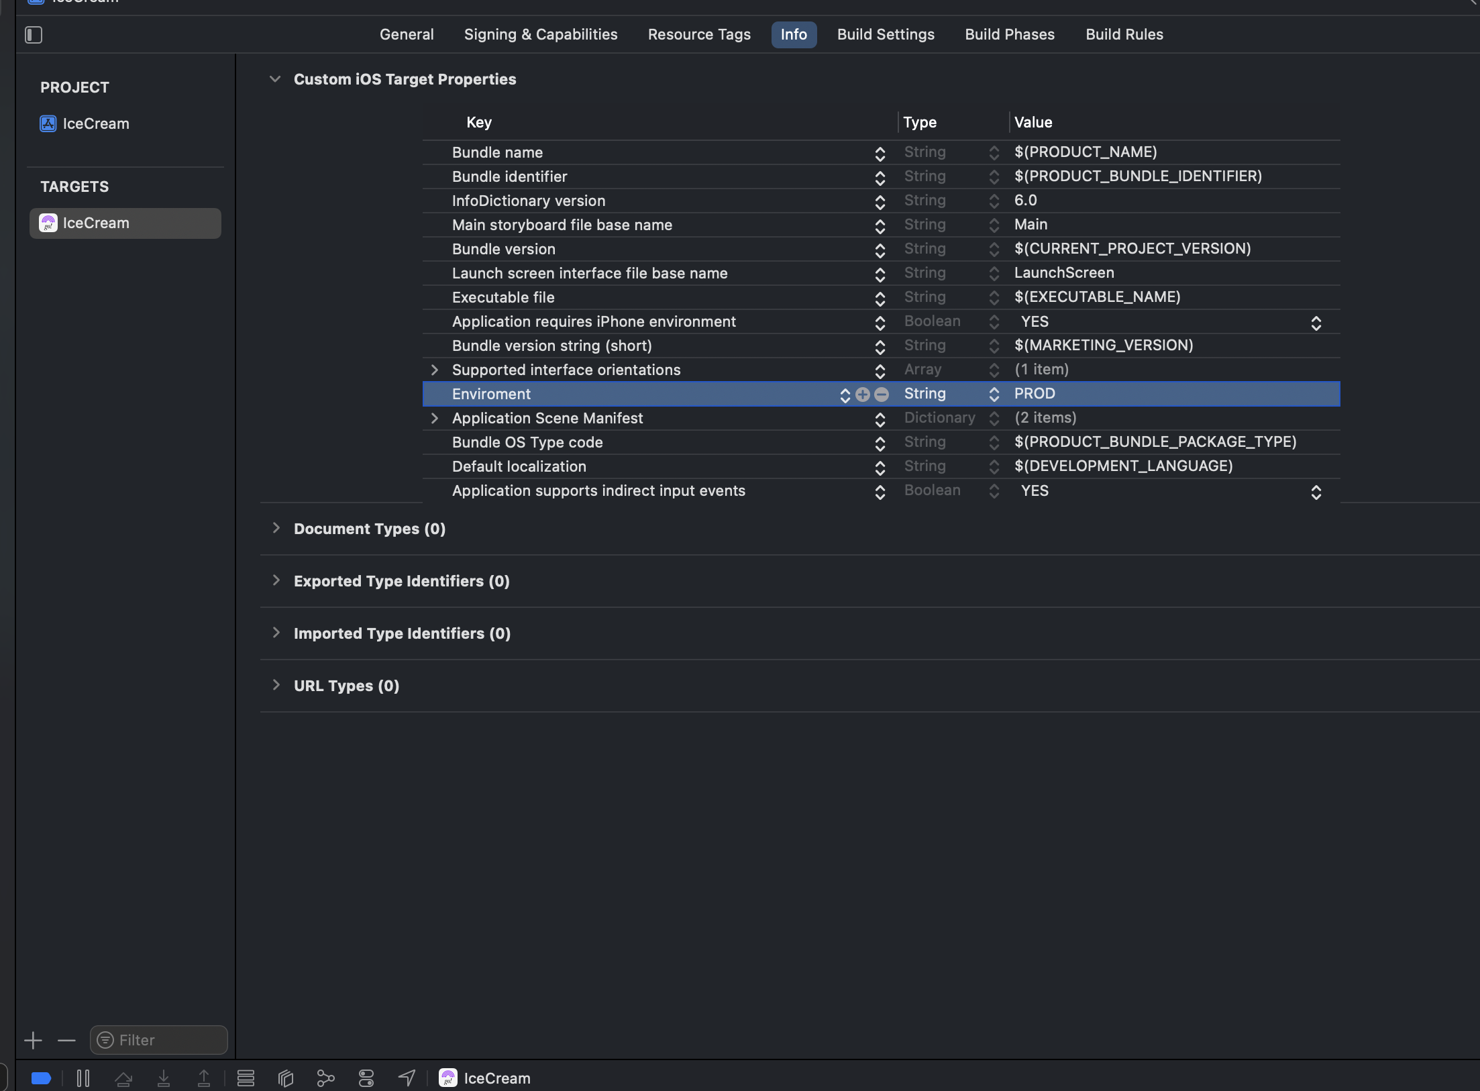Pause program execution in debug bar
This screenshot has width=1480, height=1091.
point(83,1078)
